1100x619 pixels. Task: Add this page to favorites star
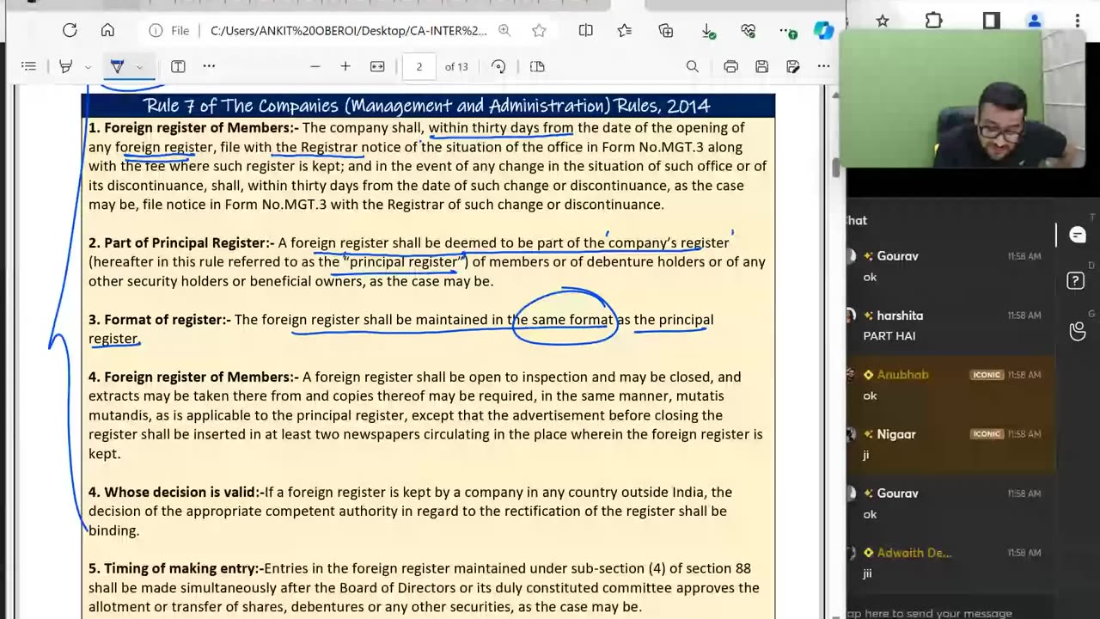[539, 30]
